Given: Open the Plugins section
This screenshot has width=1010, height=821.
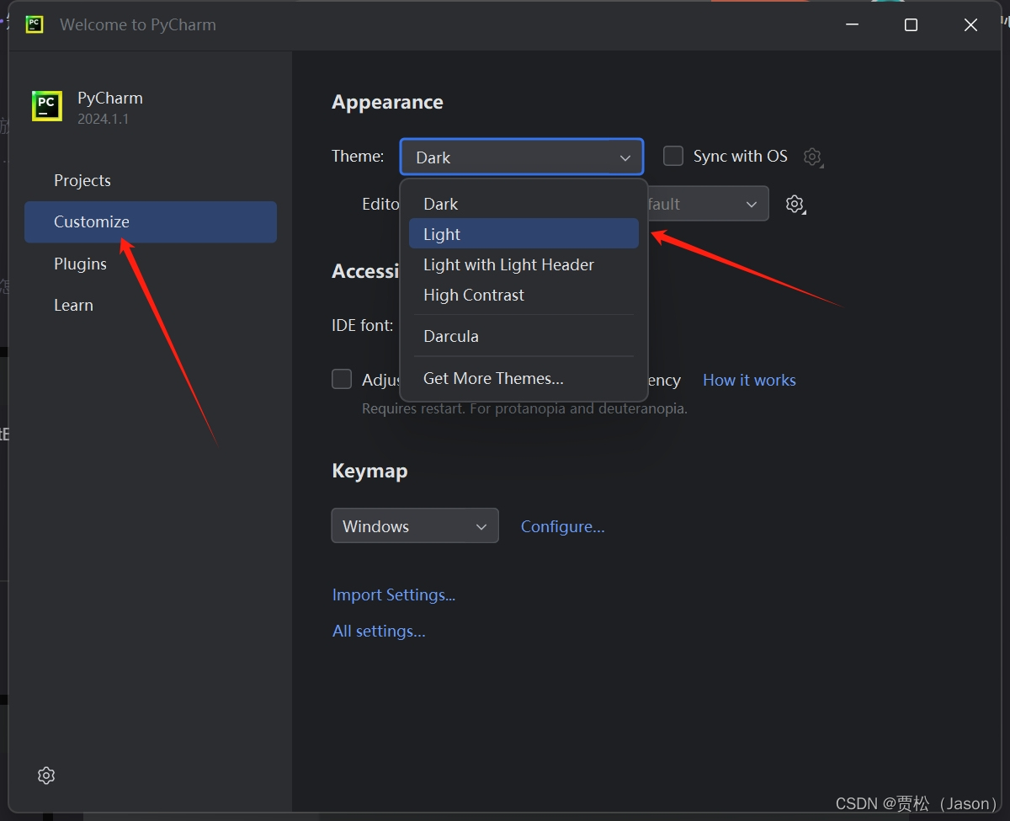Looking at the screenshot, I should (x=151, y=264).
